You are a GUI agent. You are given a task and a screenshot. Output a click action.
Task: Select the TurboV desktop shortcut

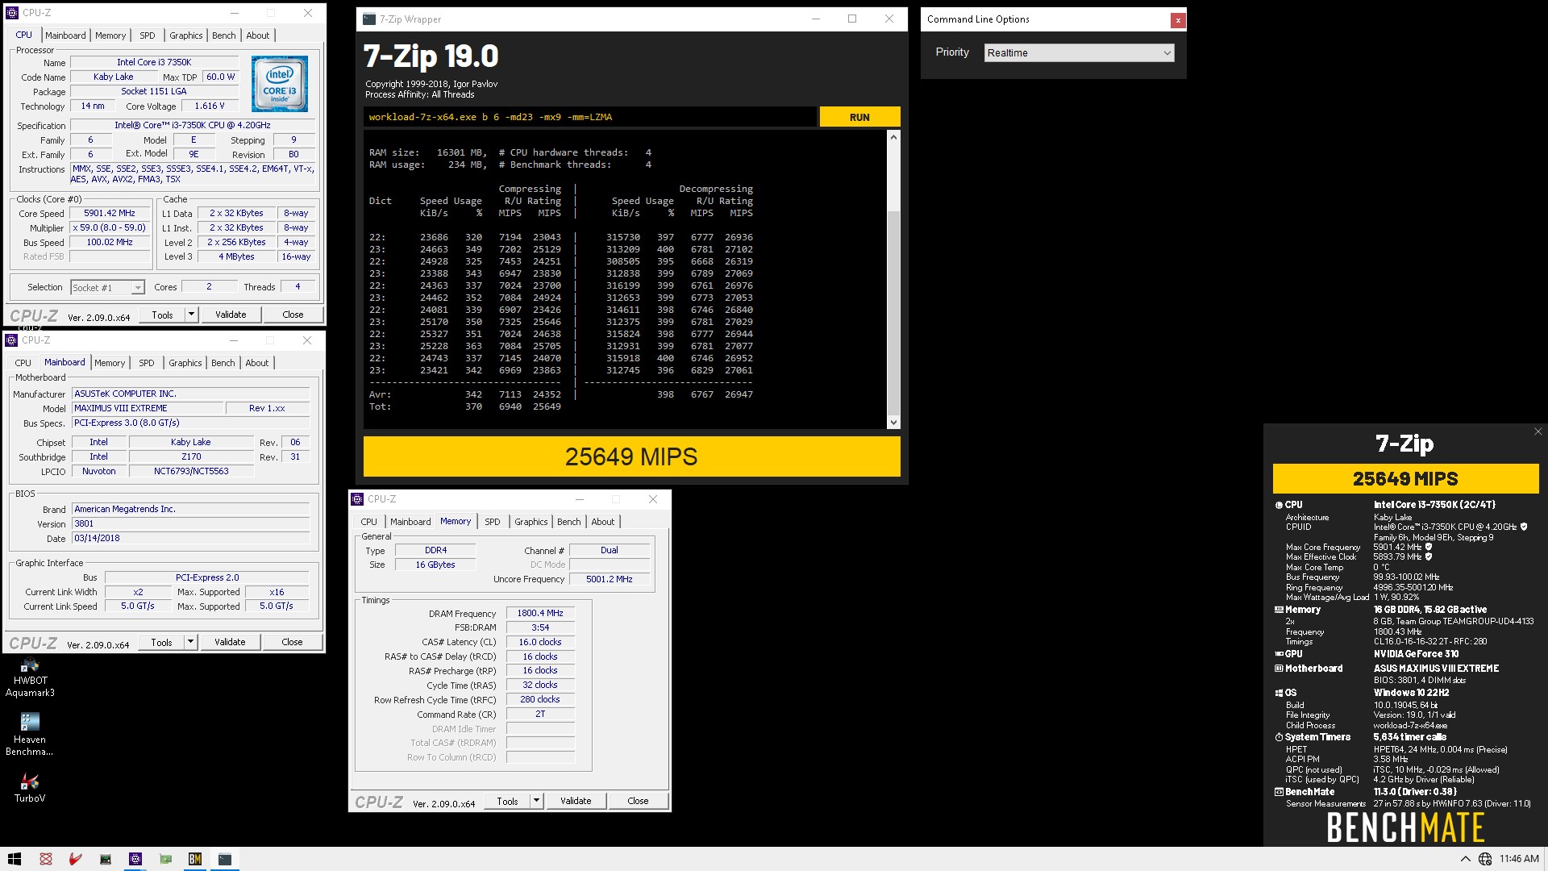[x=30, y=789]
